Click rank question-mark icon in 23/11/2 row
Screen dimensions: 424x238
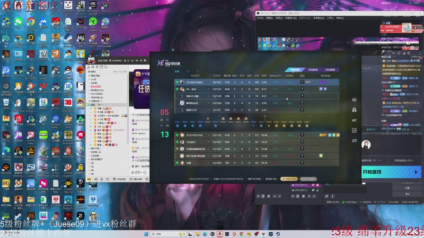pyautogui.click(x=302, y=135)
